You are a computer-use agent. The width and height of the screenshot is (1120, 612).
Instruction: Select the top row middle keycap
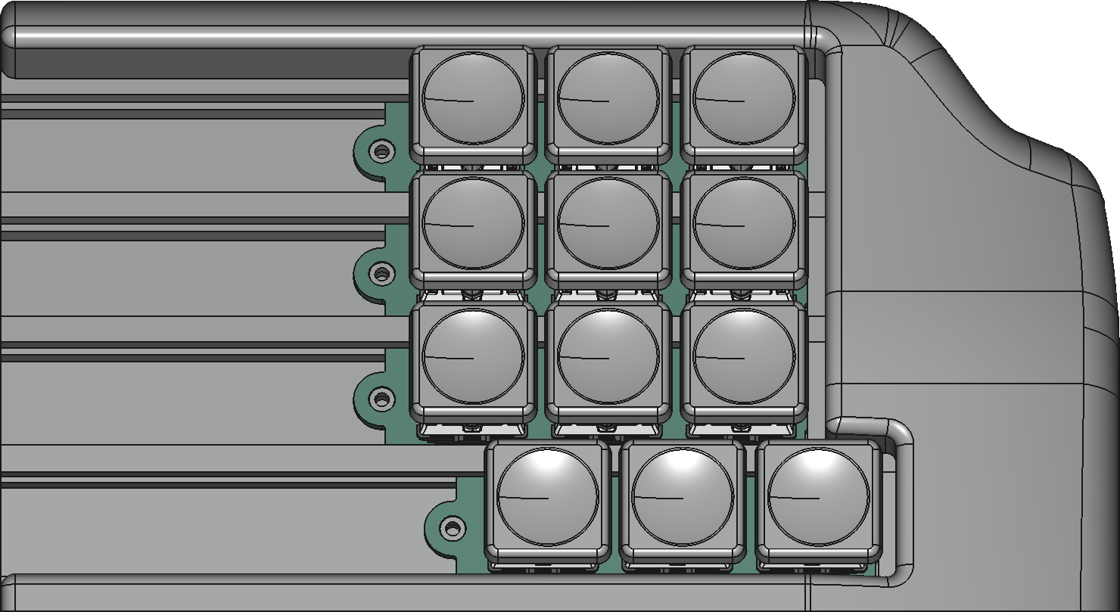pyautogui.click(x=608, y=104)
